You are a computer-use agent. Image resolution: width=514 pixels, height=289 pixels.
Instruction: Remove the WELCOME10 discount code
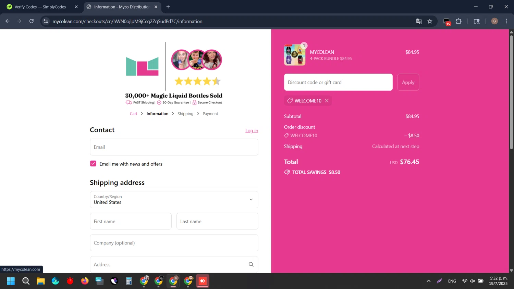click(327, 101)
